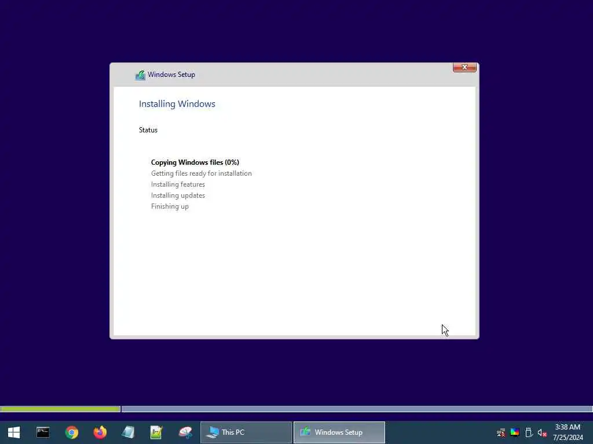Open the Windows Start menu
This screenshot has width=593, height=444.
(14, 432)
